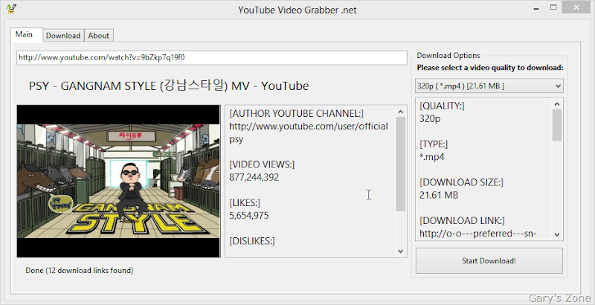Click the down arrow of the download options scrollbar
This screenshot has height=305, width=595.
(x=557, y=234)
